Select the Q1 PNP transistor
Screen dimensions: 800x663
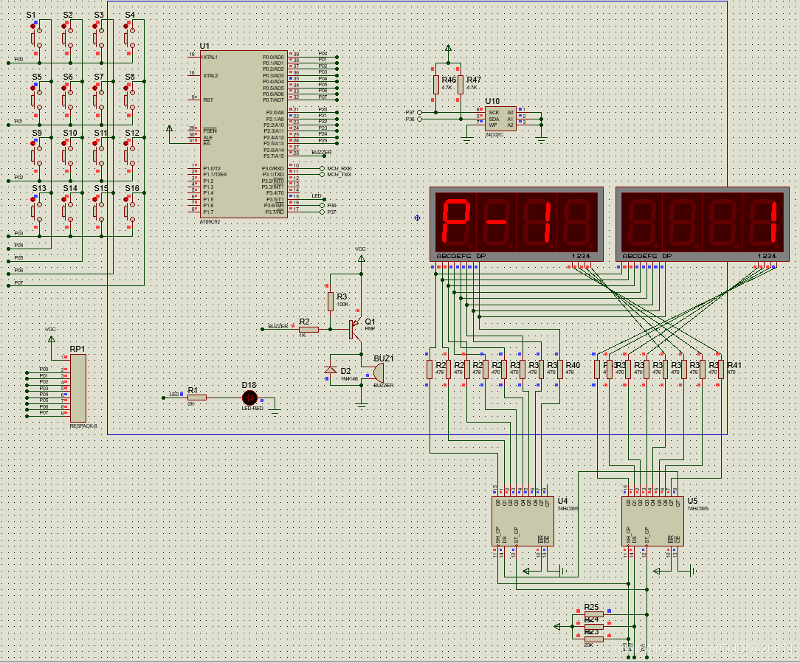356,330
